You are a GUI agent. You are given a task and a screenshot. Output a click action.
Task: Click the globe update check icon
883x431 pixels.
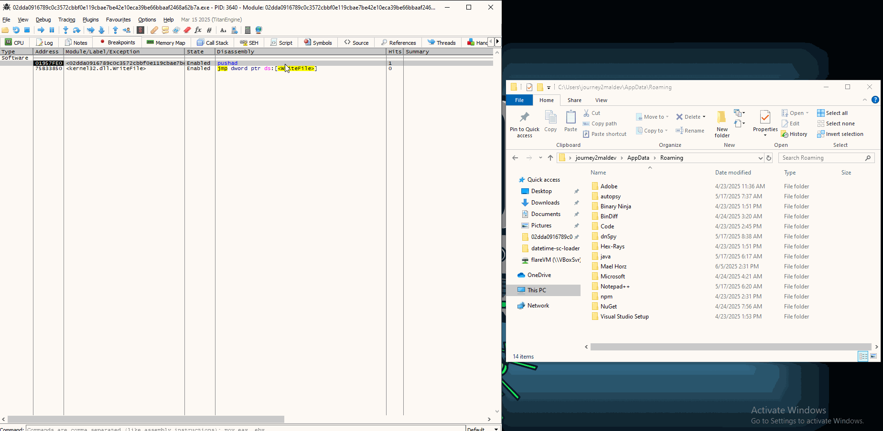click(259, 30)
